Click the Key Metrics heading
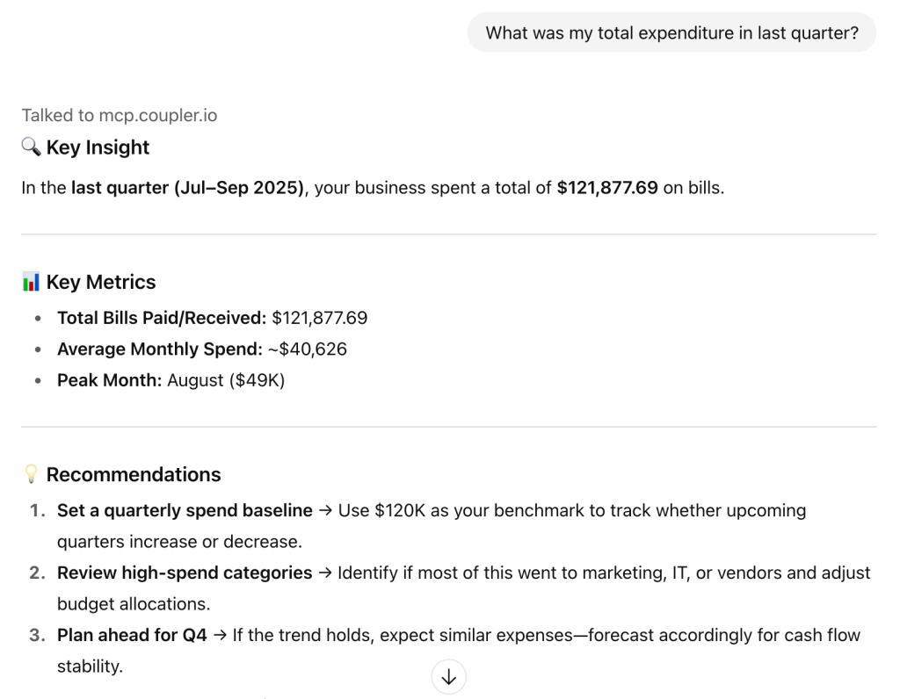Viewport: 900px width, 699px height. click(101, 282)
